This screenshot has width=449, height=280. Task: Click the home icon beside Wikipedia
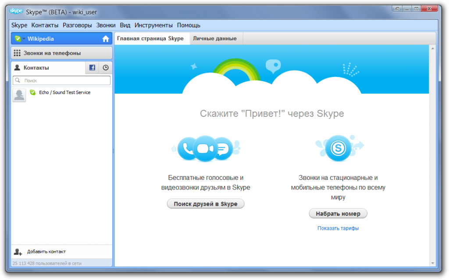pos(105,39)
